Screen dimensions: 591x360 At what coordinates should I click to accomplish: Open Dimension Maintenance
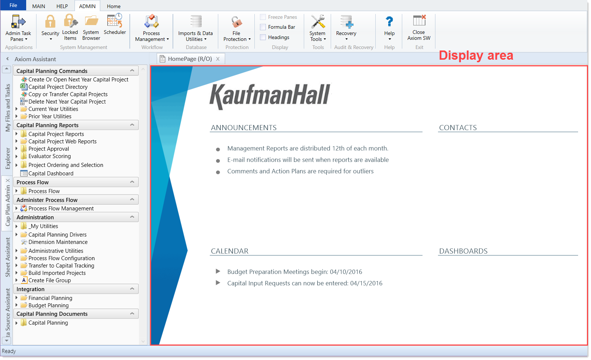click(x=58, y=242)
